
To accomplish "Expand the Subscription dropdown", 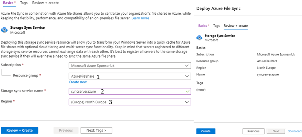I will [x=130, y=65].
